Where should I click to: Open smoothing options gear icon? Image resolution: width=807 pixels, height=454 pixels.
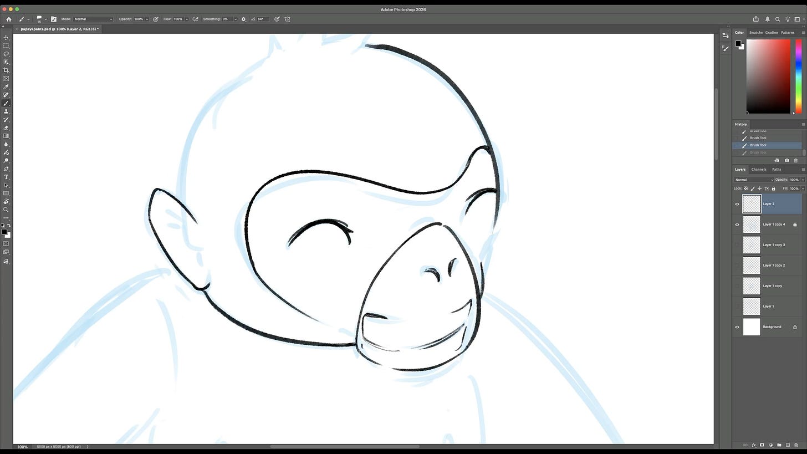point(243,19)
